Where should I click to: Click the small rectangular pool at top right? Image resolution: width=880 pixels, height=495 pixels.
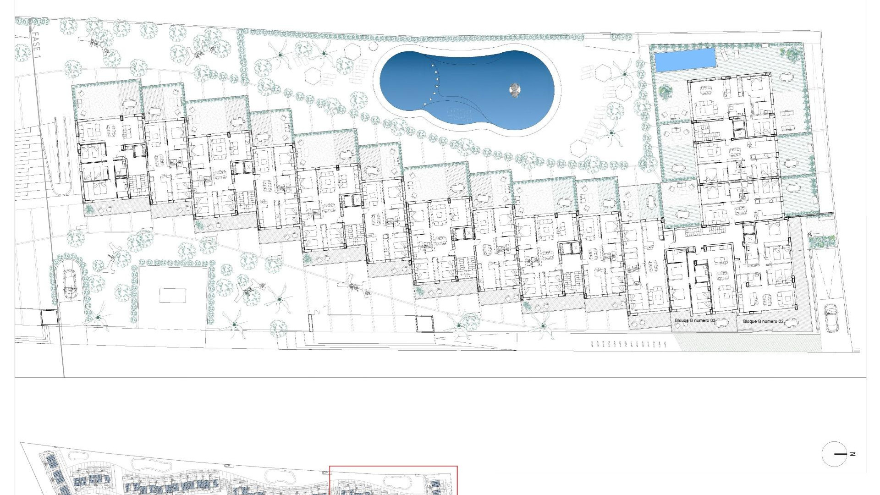[685, 60]
